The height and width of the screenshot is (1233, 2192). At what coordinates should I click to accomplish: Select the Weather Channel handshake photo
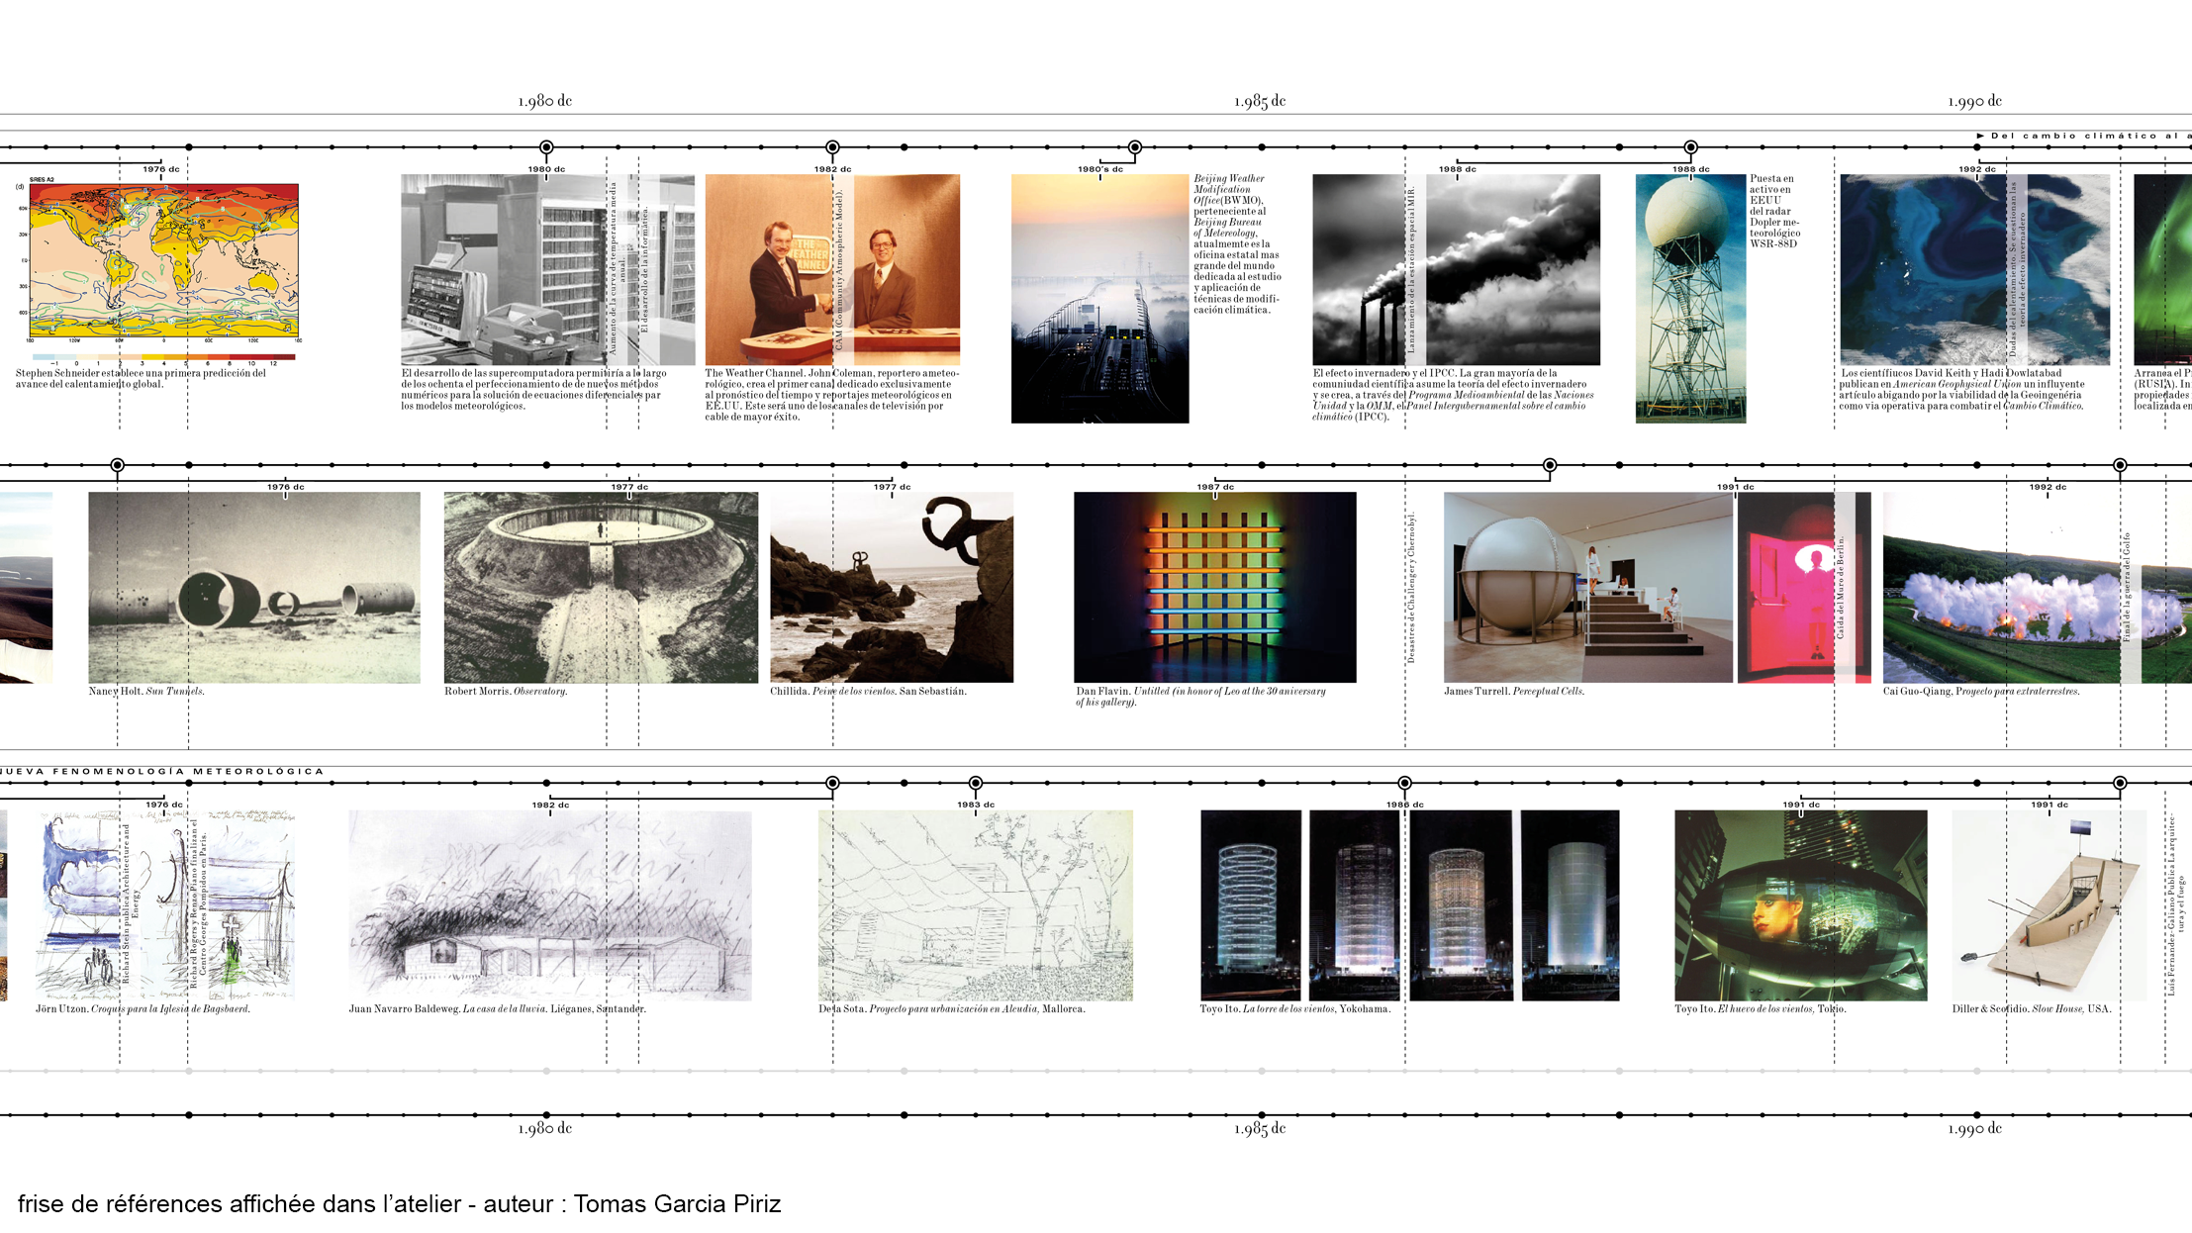[832, 270]
